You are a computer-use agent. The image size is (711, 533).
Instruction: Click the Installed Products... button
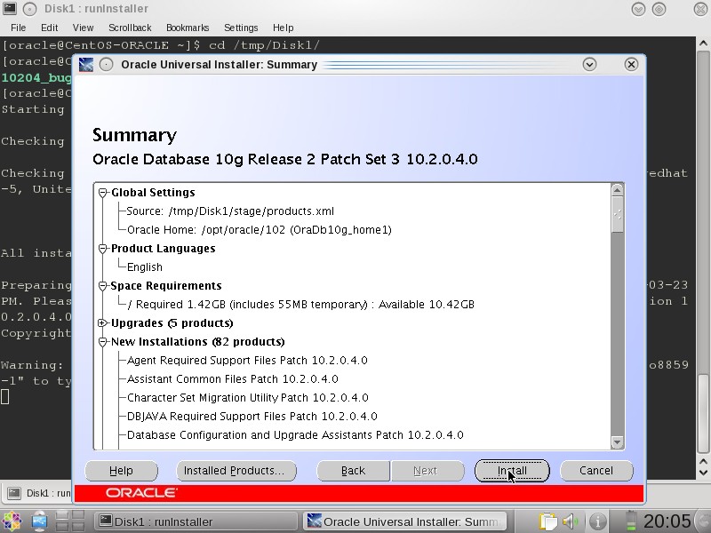[x=233, y=471]
